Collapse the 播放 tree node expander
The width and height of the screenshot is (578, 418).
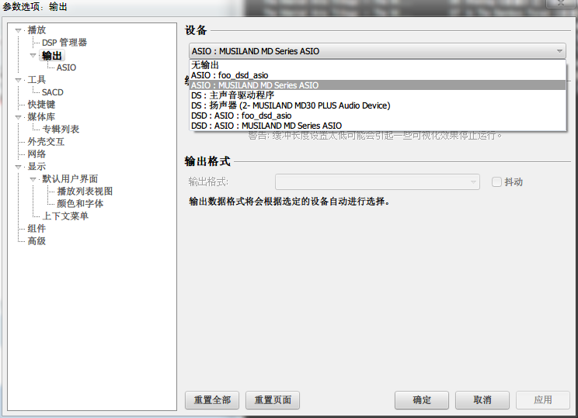[19, 30]
